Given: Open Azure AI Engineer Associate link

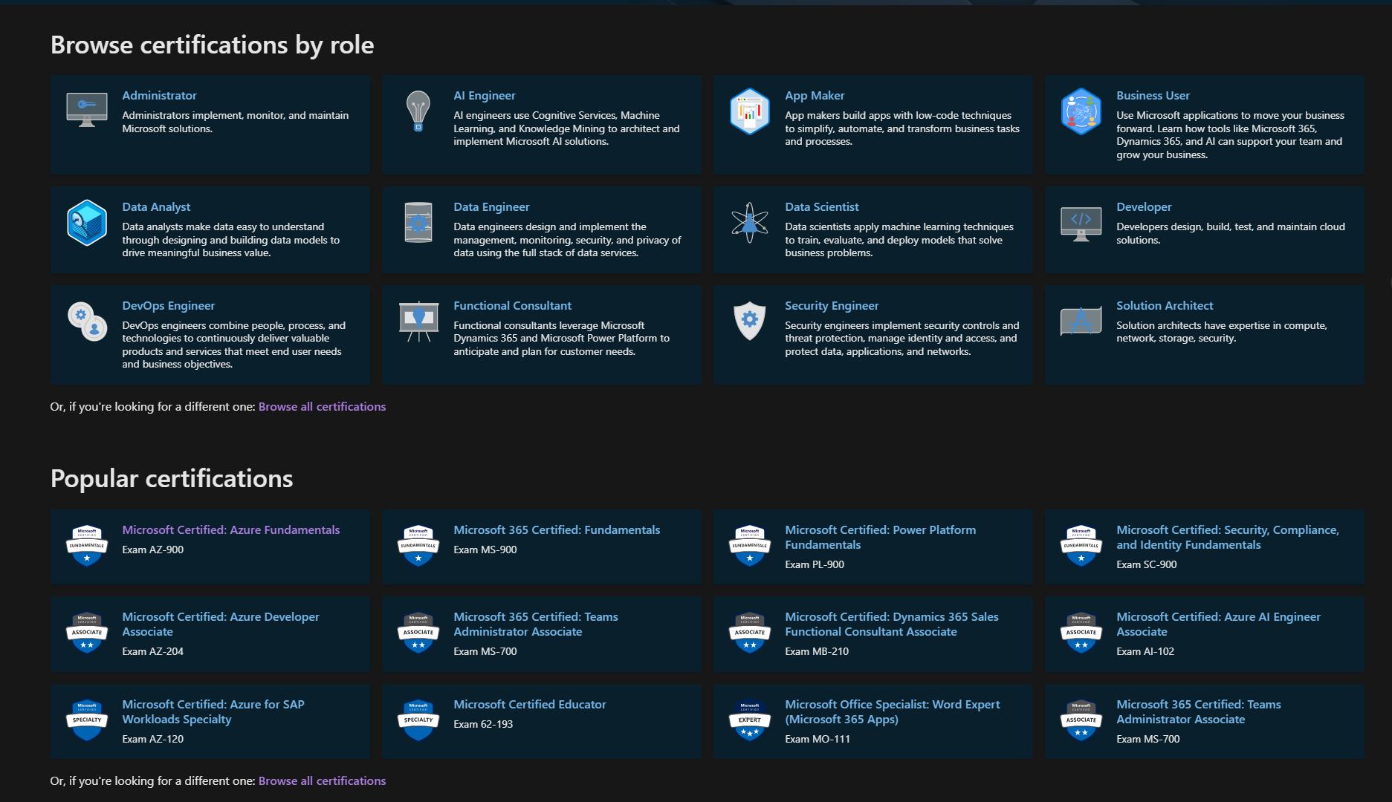Looking at the screenshot, I should coord(1219,625).
